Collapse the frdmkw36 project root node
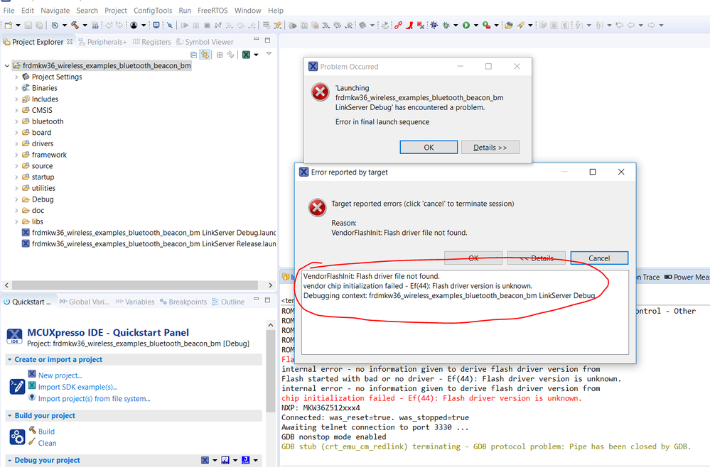710x467 pixels. click(x=7, y=65)
